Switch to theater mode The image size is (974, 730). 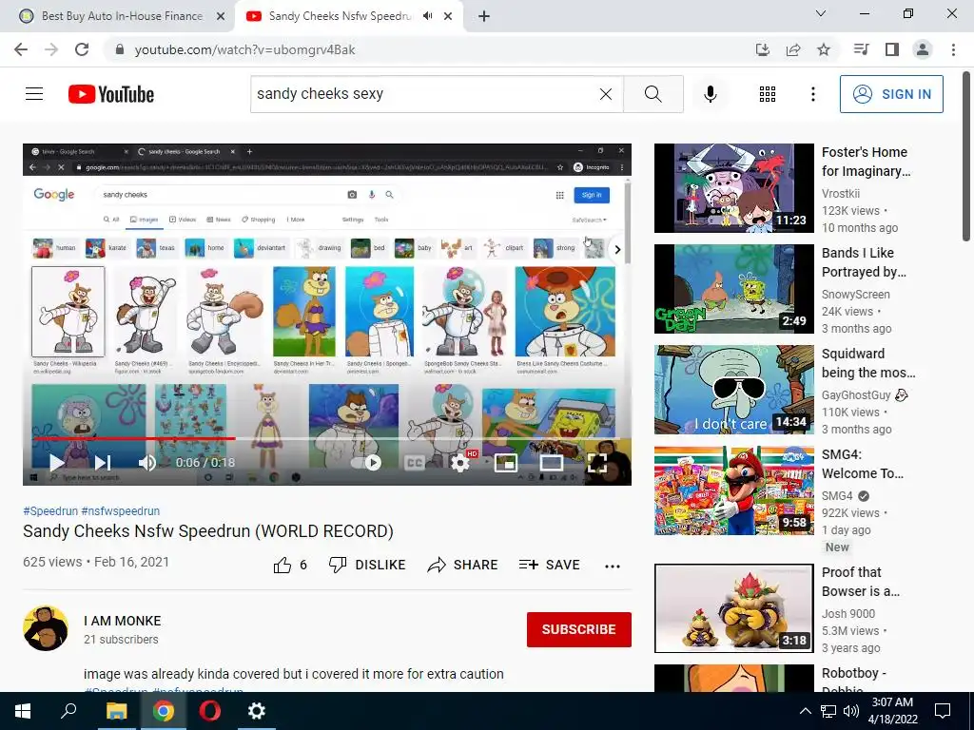click(551, 463)
